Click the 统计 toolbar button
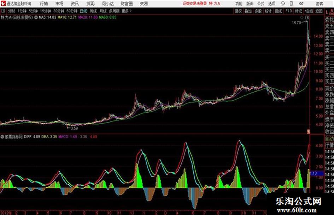This screenshot has height=215, width=334. pos(268,11)
